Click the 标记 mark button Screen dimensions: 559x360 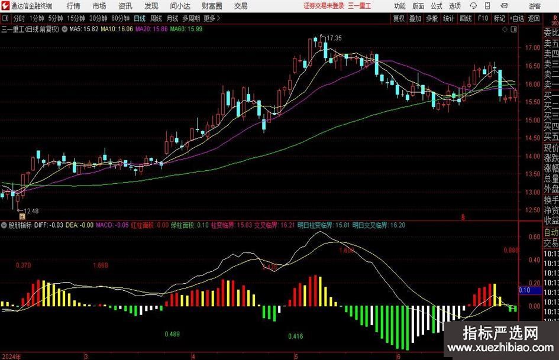[499, 18]
